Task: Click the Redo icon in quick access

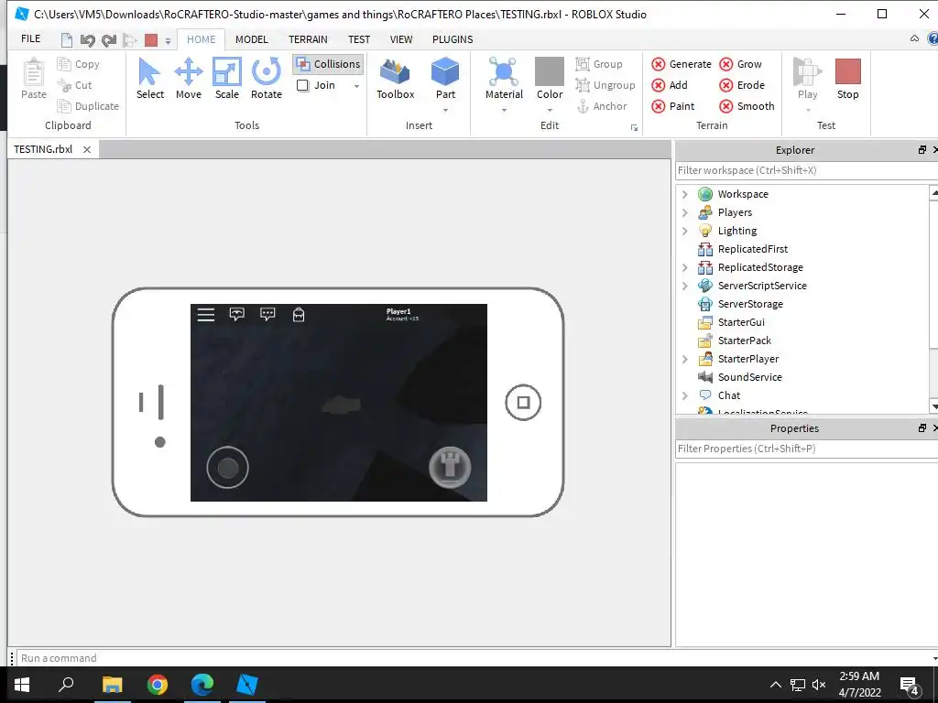Action: [x=109, y=40]
